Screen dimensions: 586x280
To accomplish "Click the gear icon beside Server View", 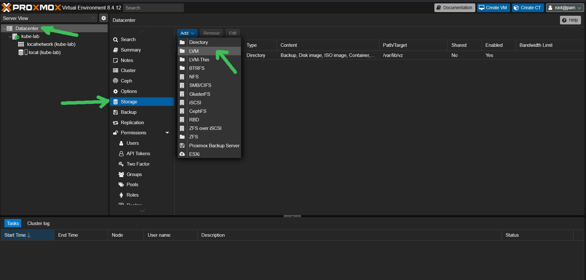I will point(103,18).
